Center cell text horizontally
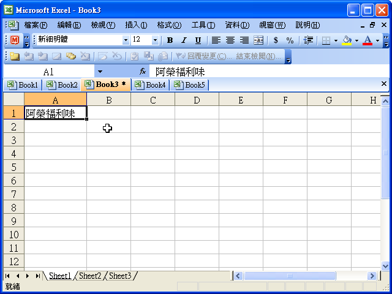This screenshot has height=294, width=392. [230, 40]
